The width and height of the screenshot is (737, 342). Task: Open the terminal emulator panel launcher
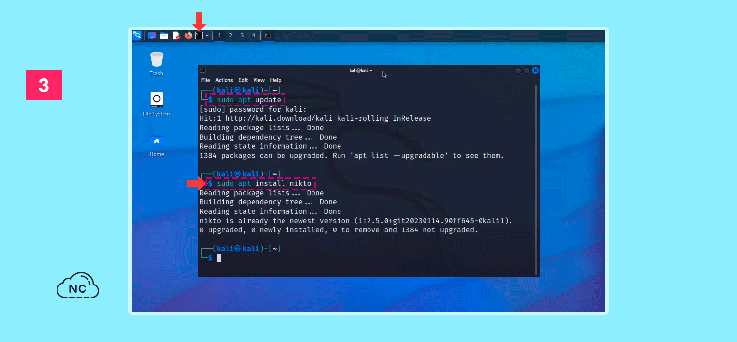coord(199,35)
